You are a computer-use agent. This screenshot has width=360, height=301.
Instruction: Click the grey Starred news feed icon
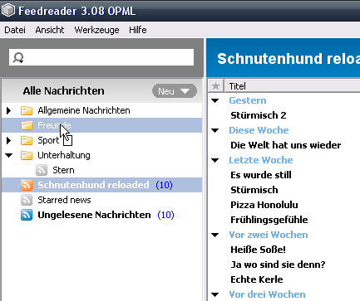pyautogui.click(x=27, y=200)
